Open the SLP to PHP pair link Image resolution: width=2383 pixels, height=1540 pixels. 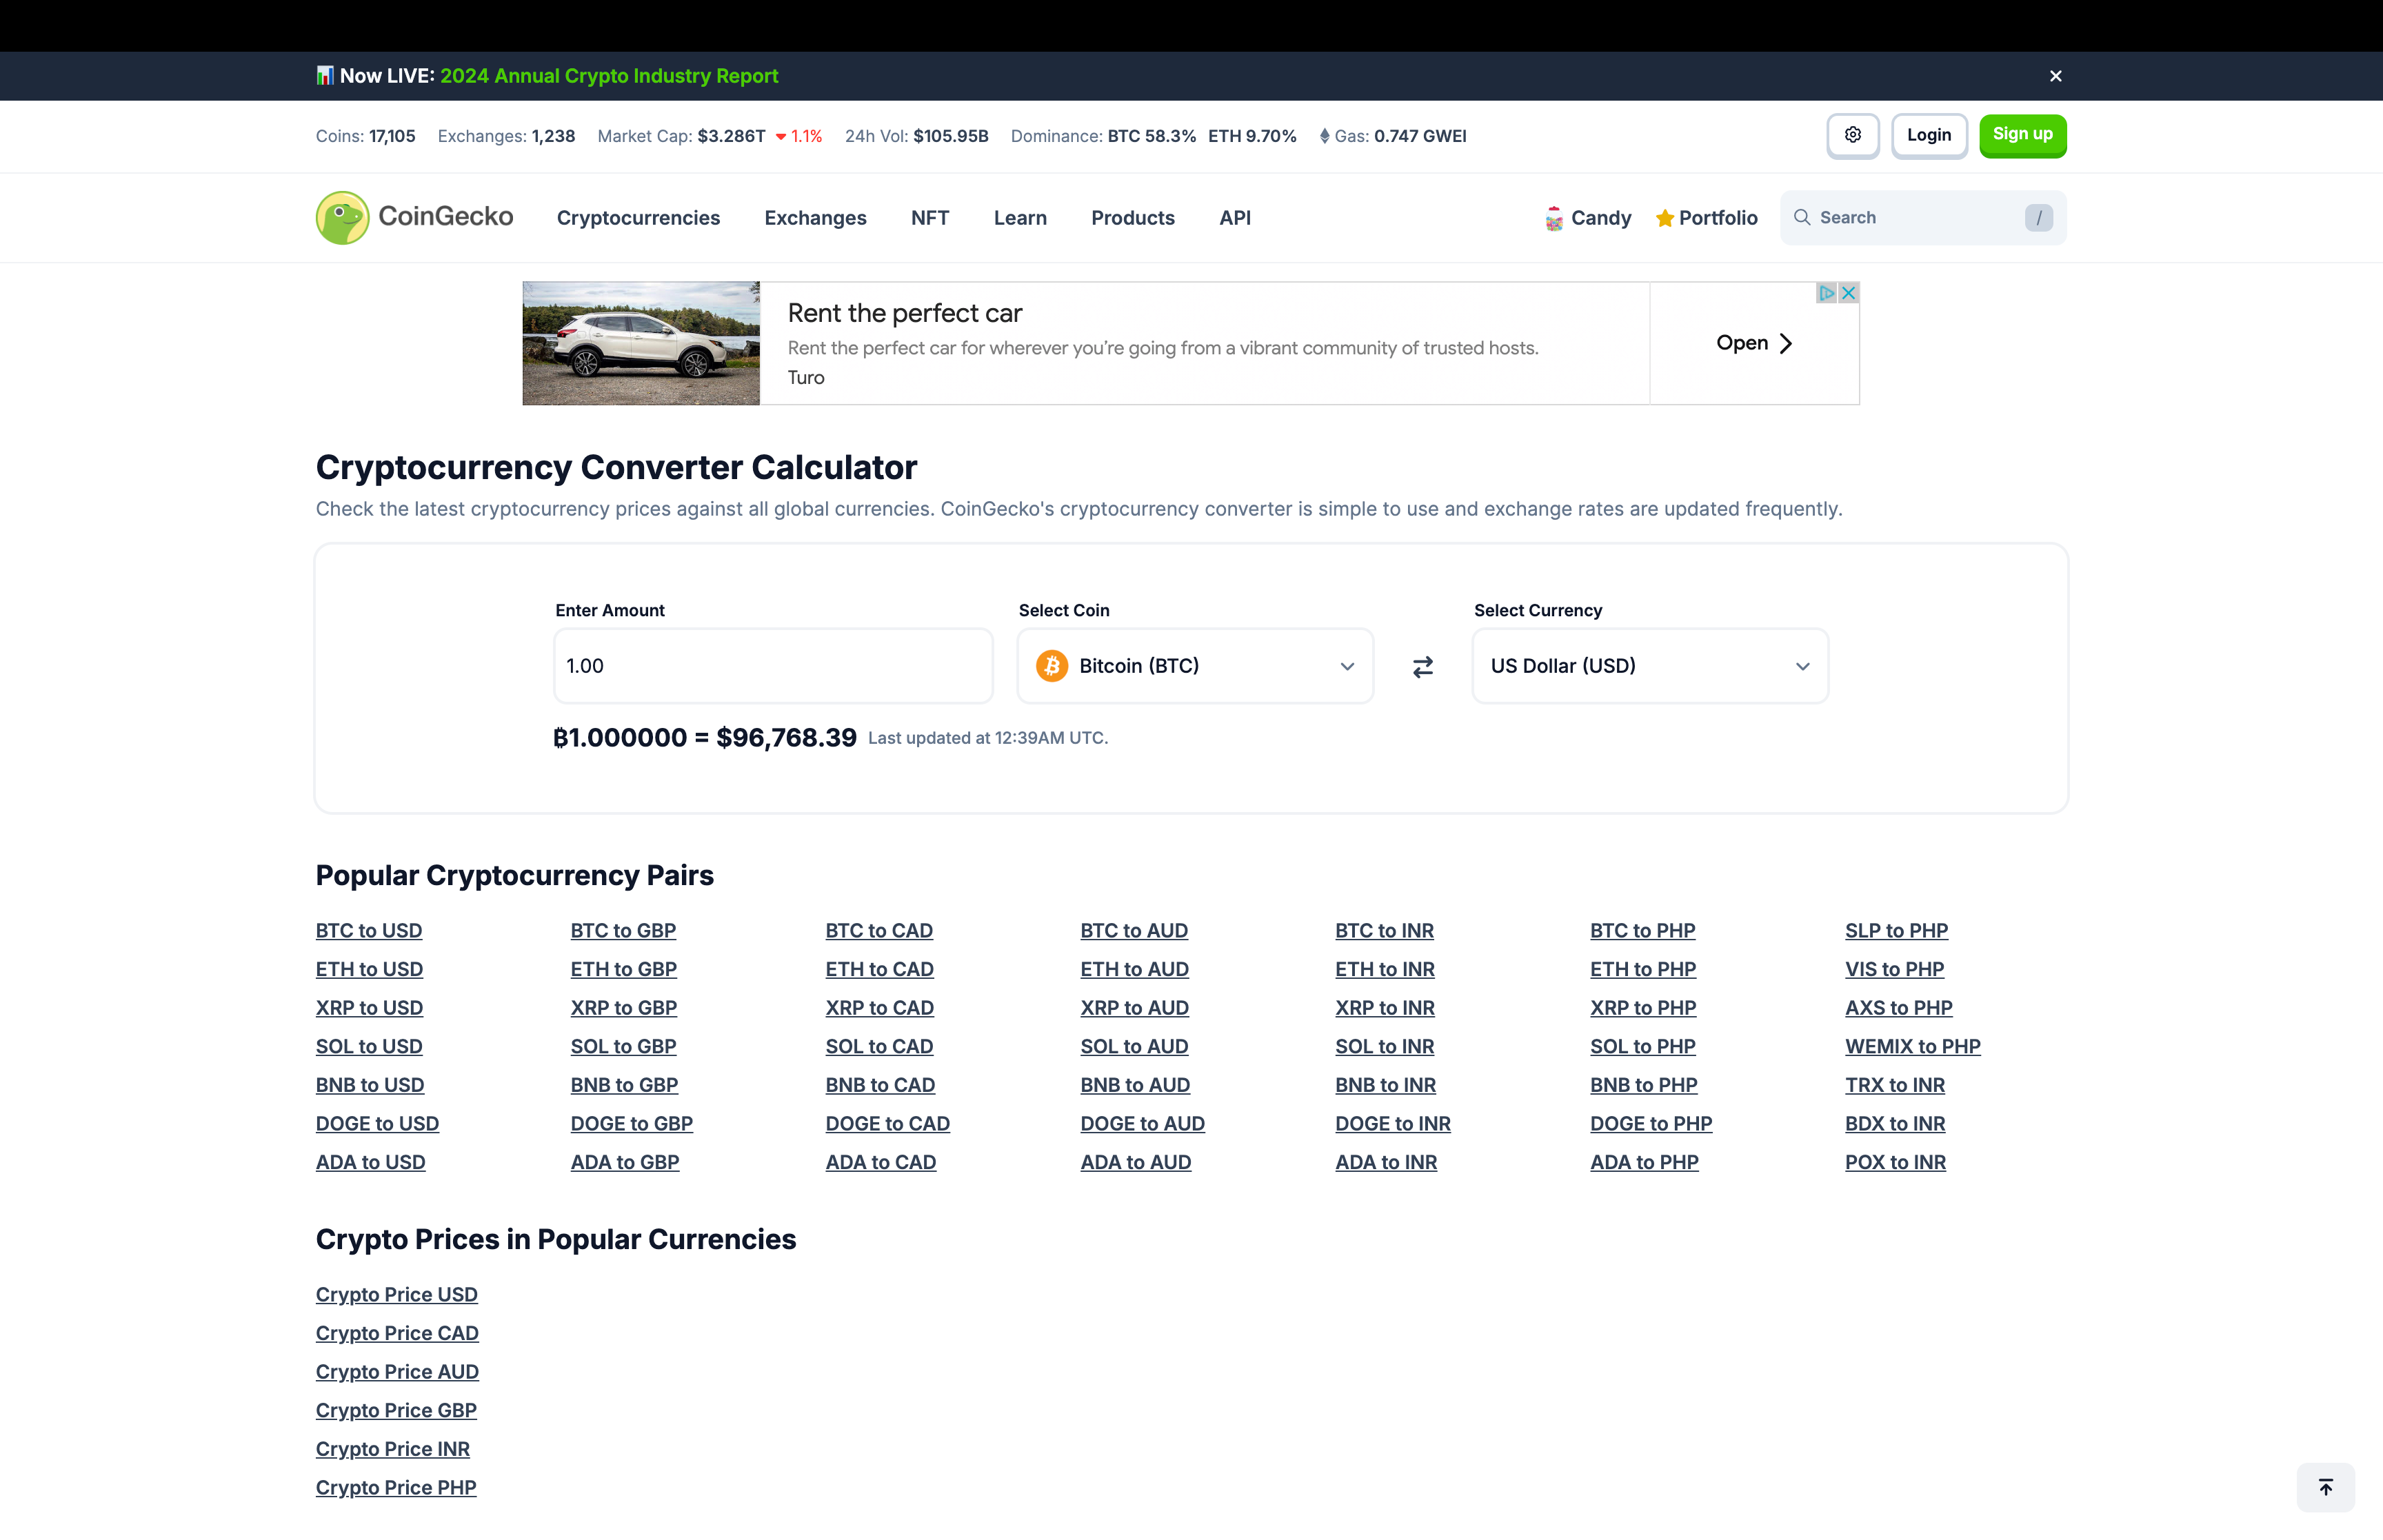click(1897, 931)
